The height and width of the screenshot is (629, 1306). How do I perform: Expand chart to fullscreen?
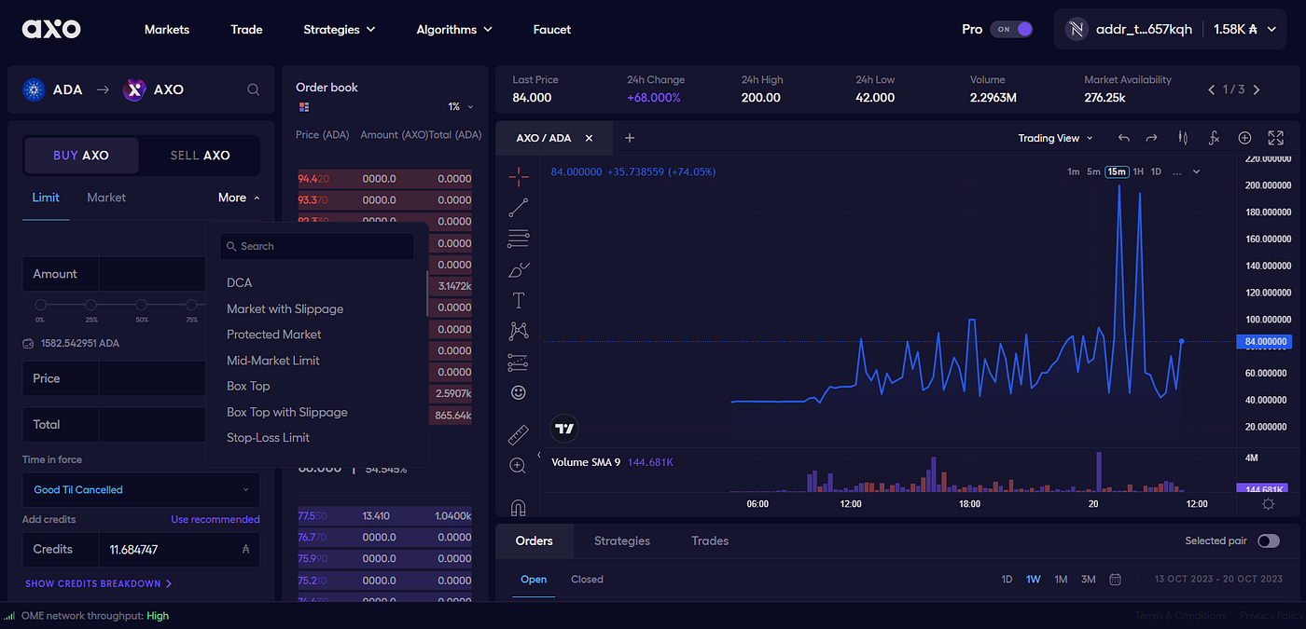1276,138
